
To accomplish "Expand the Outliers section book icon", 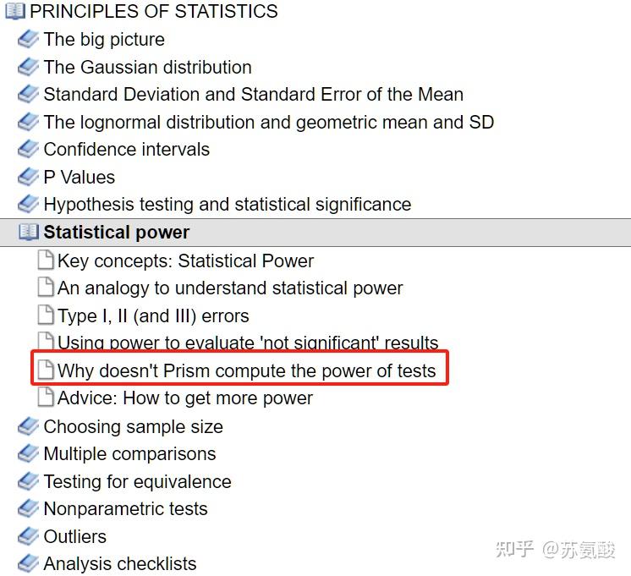I will click(x=29, y=537).
